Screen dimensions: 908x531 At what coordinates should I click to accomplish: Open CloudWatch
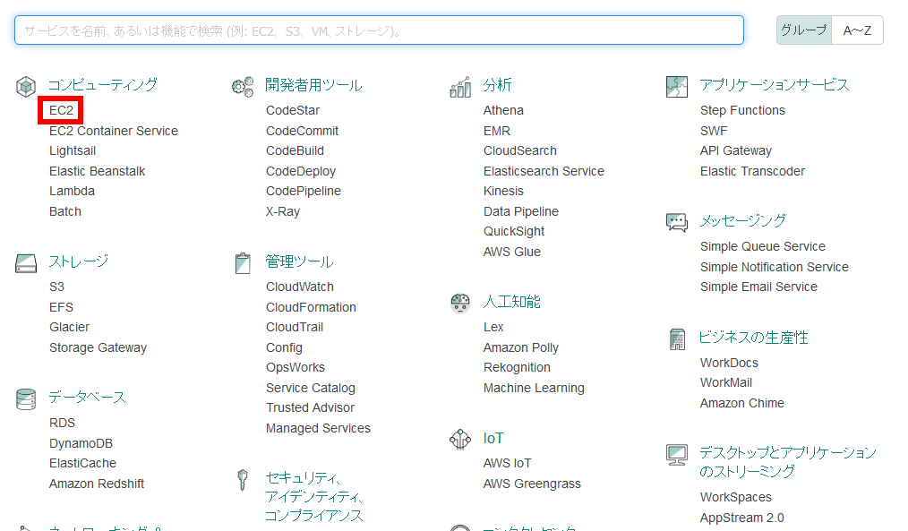[x=300, y=287]
